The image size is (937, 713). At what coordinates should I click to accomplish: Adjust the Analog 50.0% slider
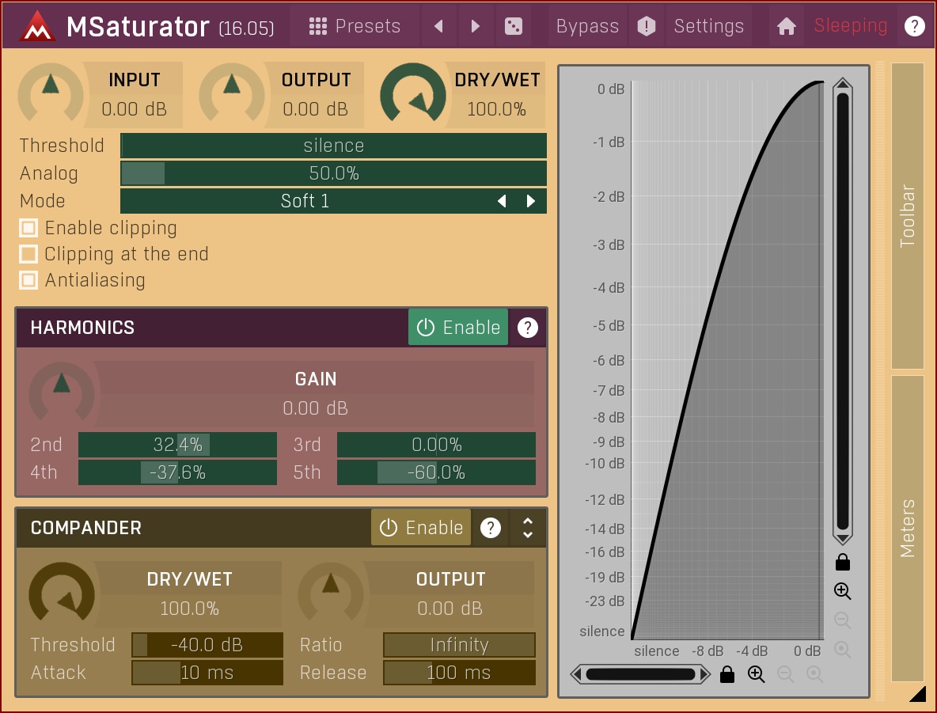coord(333,173)
